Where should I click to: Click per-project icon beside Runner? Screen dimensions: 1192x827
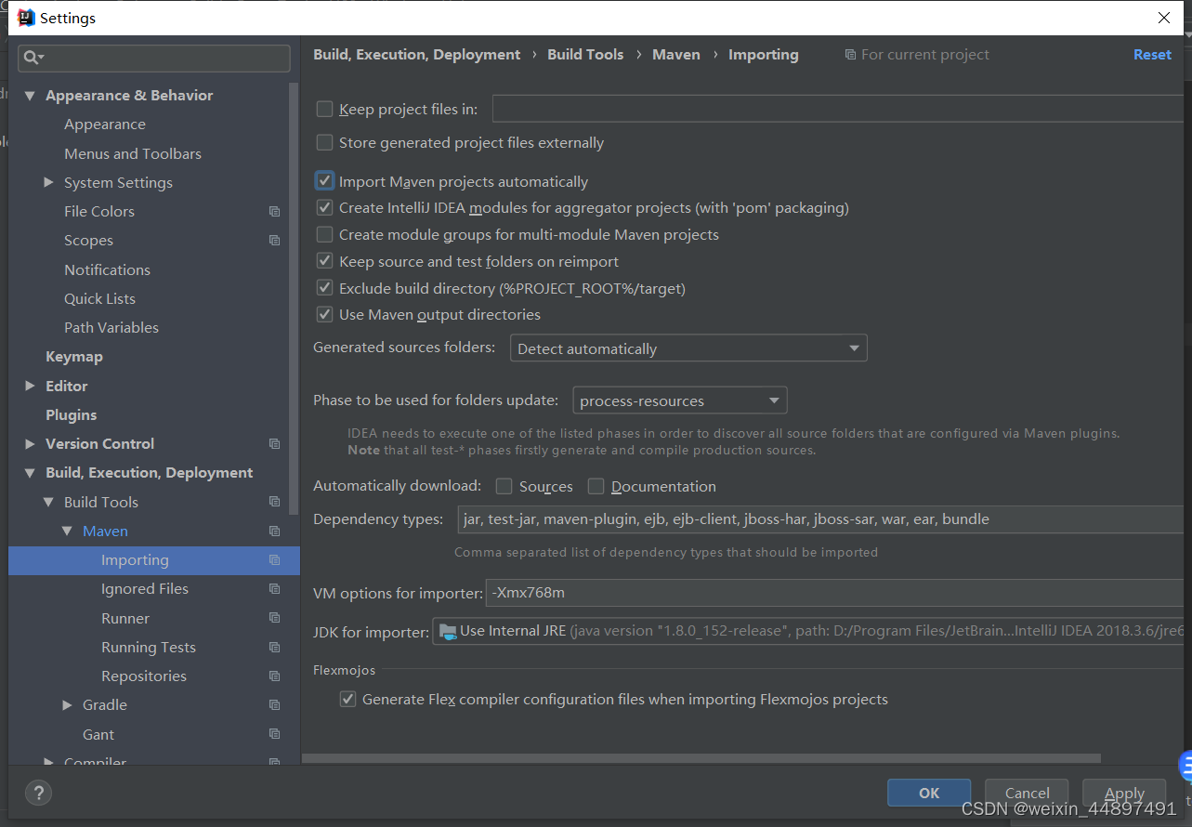pos(274,618)
